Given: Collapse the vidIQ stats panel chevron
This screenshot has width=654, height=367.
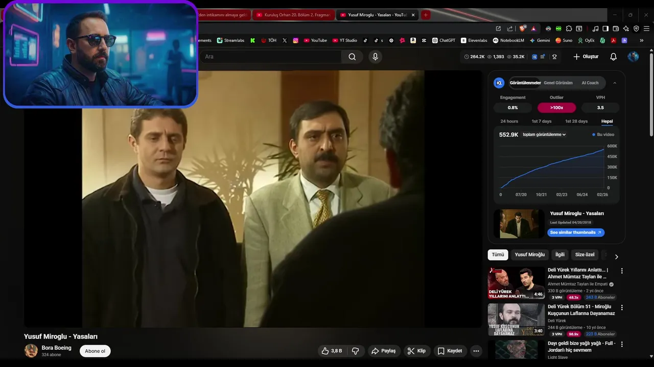Looking at the screenshot, I should [x=615, y=83].
